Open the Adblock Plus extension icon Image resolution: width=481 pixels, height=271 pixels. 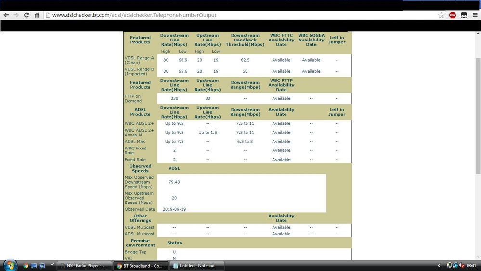[x=453, y=15]
